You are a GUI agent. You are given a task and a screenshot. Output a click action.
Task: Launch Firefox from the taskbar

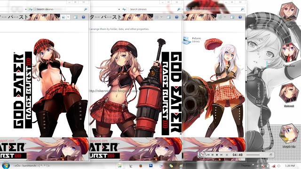[141, 166]
